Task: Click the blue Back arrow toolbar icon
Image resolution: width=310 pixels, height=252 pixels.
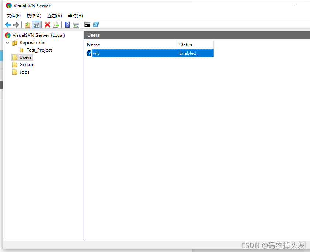Action: point(8,25)
